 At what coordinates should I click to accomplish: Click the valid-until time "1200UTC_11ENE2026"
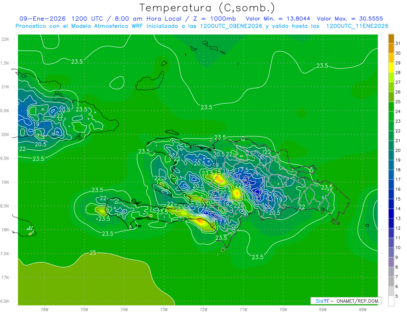[x=357, y=26]
